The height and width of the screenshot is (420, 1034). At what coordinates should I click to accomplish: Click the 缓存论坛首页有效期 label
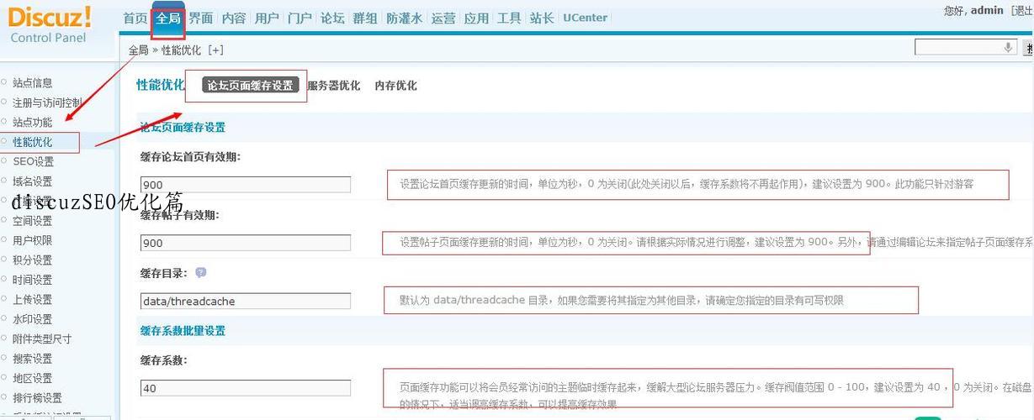(191, 157)
